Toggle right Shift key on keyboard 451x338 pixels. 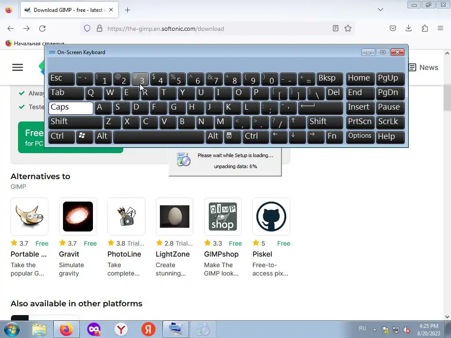325,122
